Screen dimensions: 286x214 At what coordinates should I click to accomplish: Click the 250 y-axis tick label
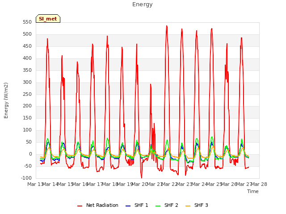pos(27,94)
